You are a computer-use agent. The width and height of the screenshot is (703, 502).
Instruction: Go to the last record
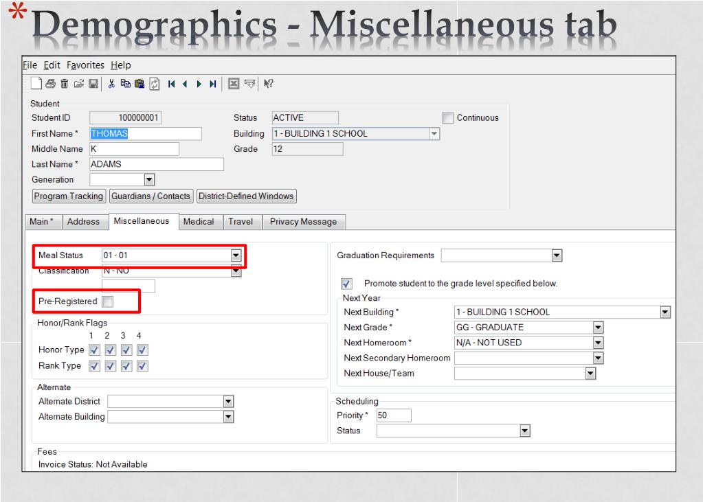point(213,84)
